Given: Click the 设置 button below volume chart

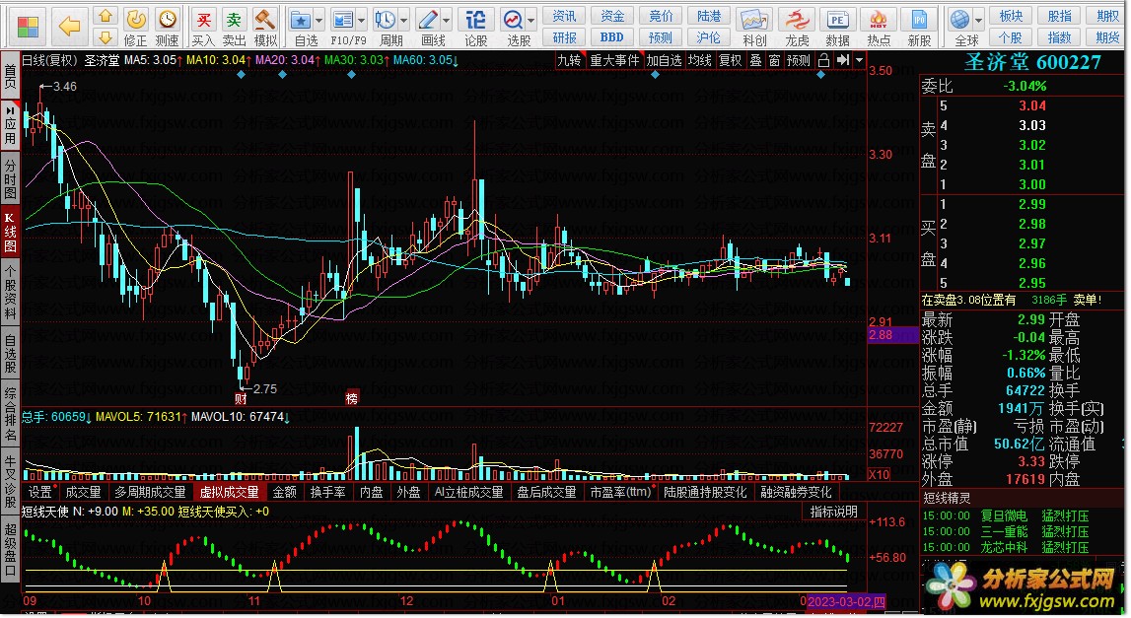Looking at the screenshot, I should tap(39, 492).
